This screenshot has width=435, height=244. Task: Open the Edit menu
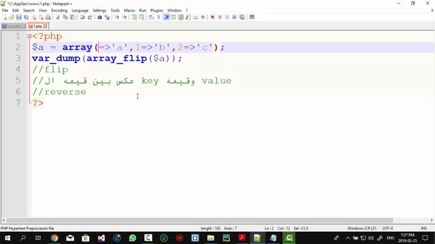coord(16,10)
